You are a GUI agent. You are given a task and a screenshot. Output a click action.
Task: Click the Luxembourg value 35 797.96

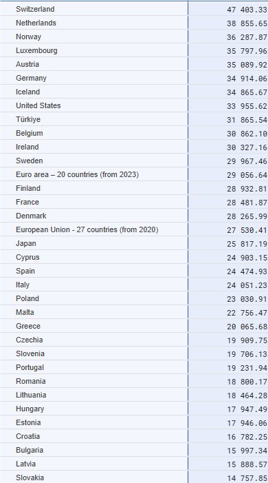point(247,51)
